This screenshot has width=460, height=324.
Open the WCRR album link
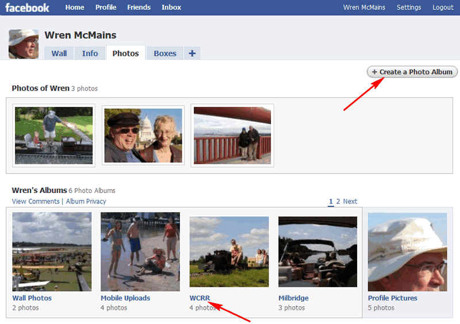[x=200, y=298]
